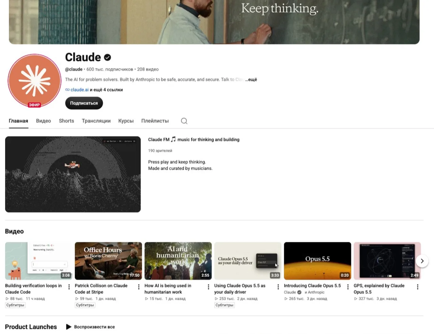Open options for Building verification loops video
Screen dimensions: 434x334
69,287
